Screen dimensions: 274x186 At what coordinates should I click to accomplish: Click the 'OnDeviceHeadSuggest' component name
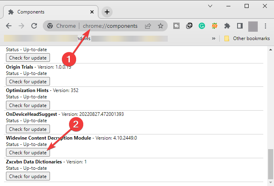(31, 114)
